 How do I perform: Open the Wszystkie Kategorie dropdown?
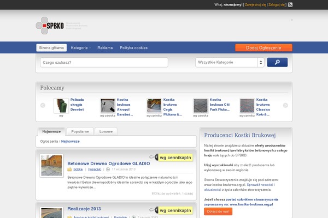coord(230,62)
